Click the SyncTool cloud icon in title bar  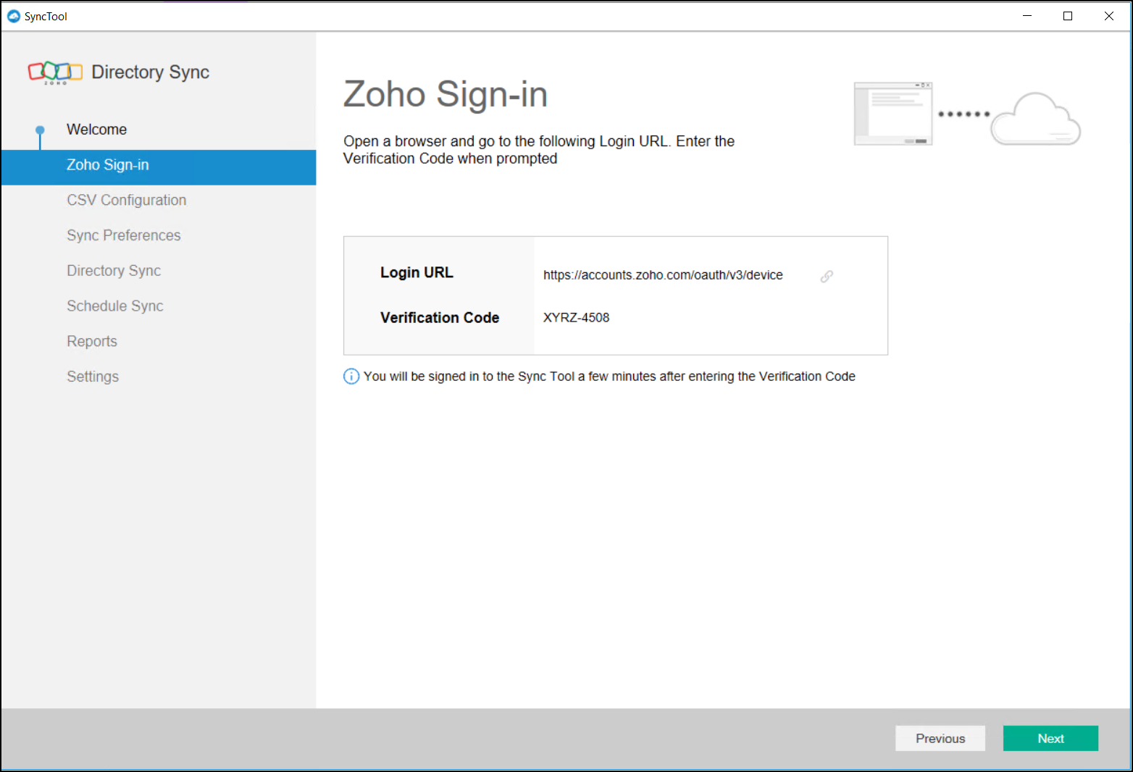(14, 16)
